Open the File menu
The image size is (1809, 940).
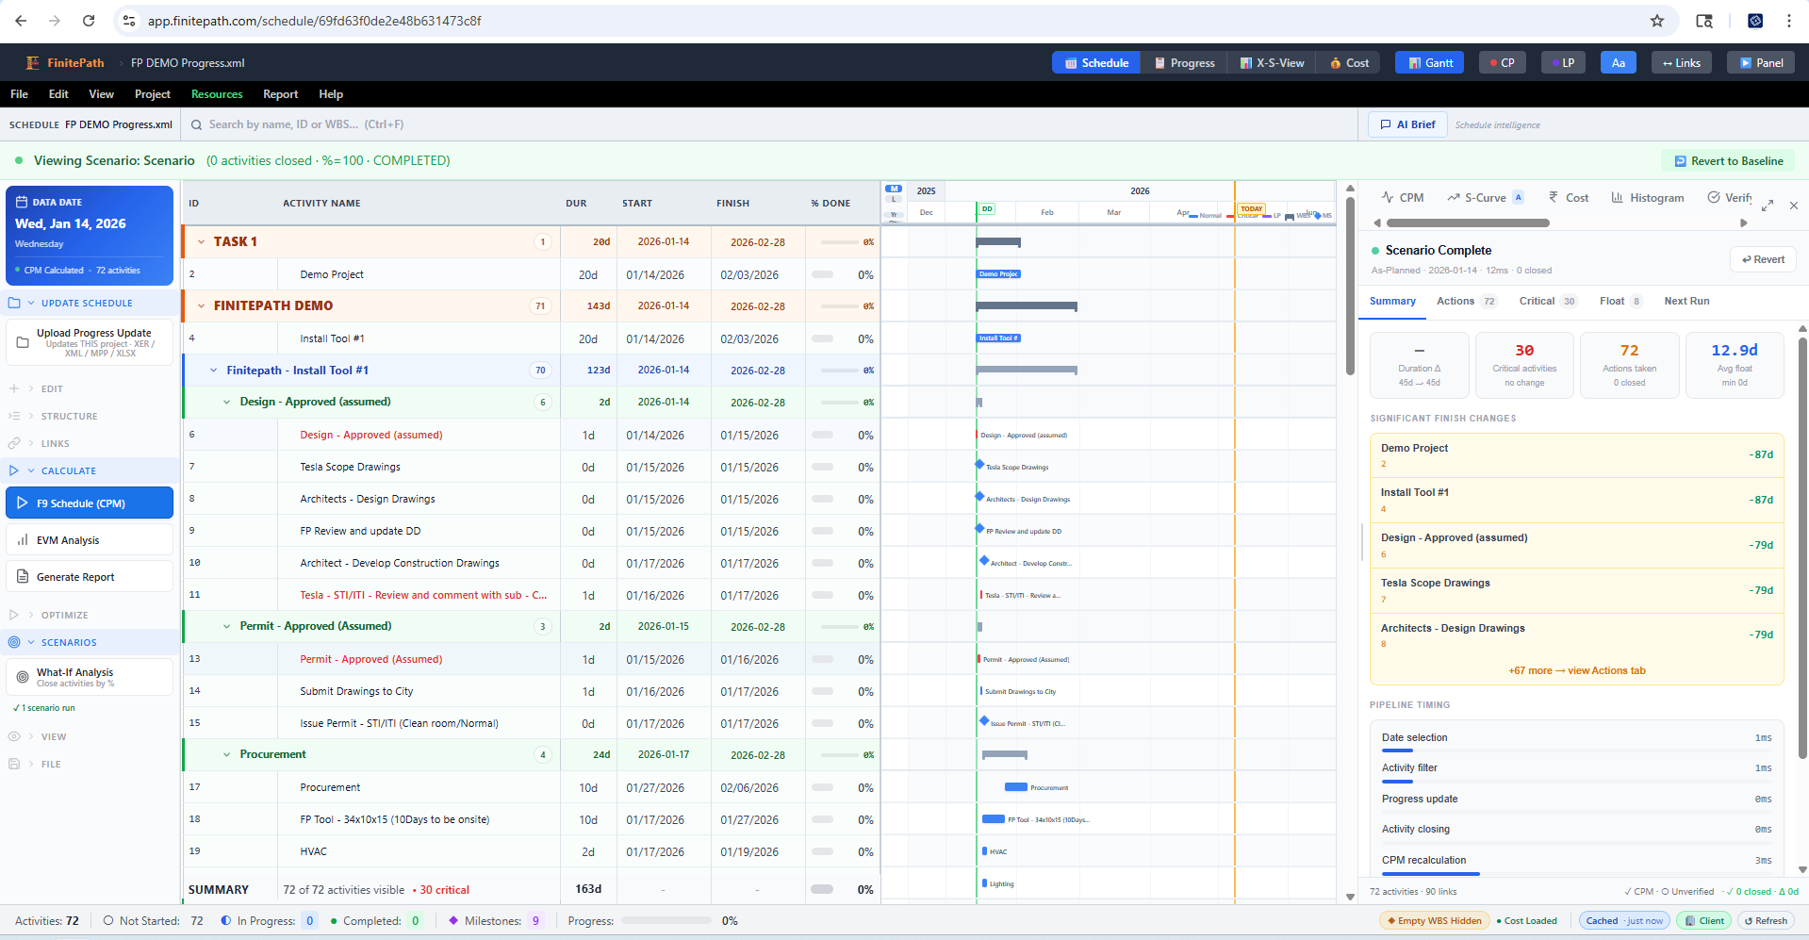pyautogui.click(x=19, y=94)
